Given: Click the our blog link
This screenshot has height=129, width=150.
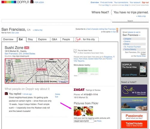Looking at the screenshot, I should click(105, 5).
